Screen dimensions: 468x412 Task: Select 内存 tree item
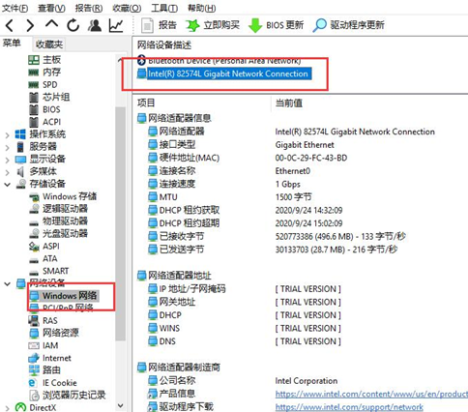click(44, 73)
